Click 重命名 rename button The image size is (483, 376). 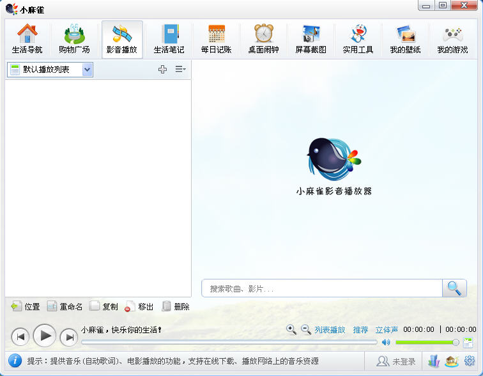[x=65, y=306]
